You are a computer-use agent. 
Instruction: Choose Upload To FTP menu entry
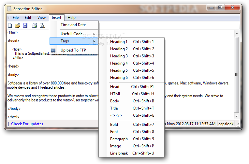tap(74, 50)
